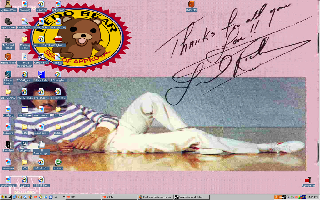Select the SolsburyHill... media file
This screenshot has width=320, height=200.
58,94
